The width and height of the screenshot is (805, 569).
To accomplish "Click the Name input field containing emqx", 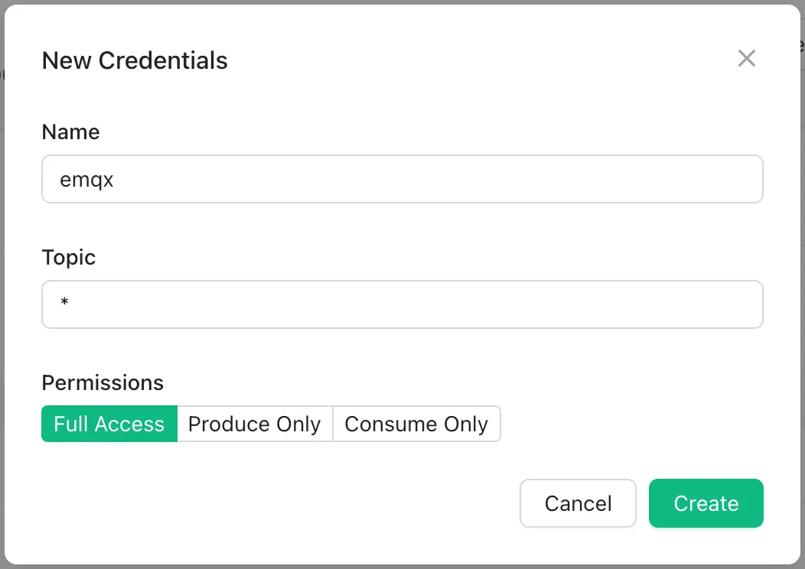I will [402, 178].
